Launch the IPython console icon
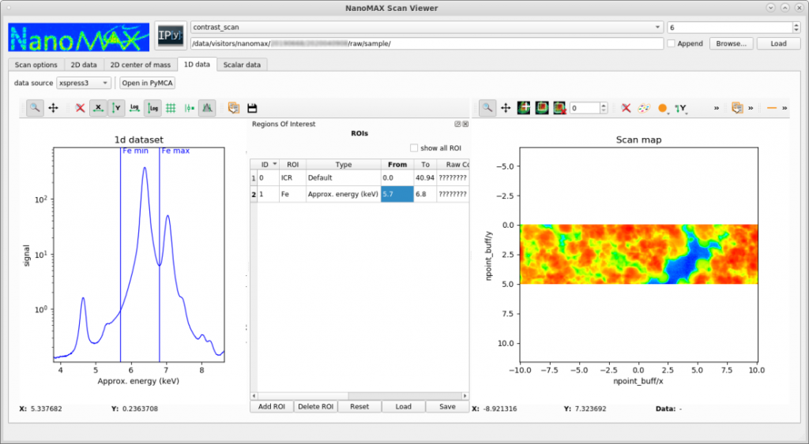Screen dimensions: 809x444 (171, 35)
